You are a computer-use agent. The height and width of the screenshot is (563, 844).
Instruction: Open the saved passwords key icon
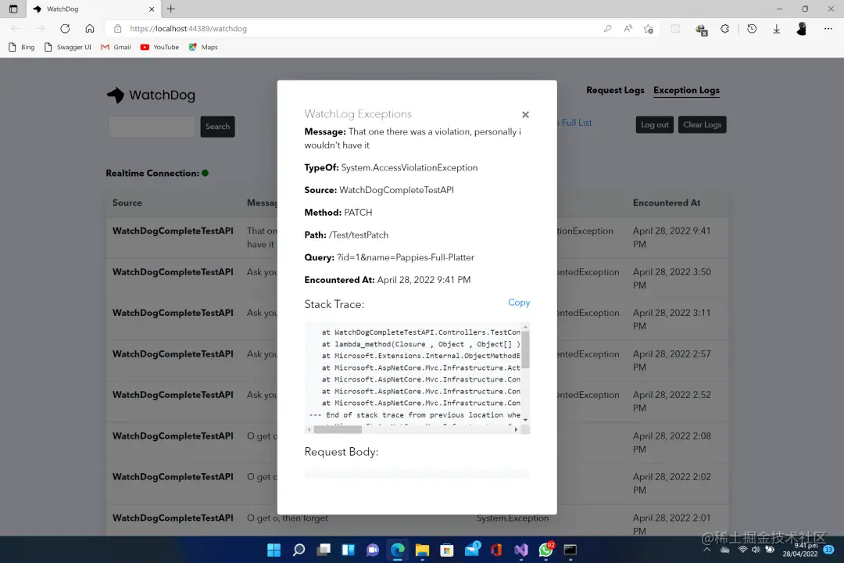tap(608, 29)
